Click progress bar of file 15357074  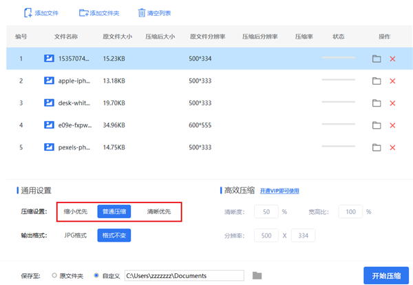(x=339, y=57)
